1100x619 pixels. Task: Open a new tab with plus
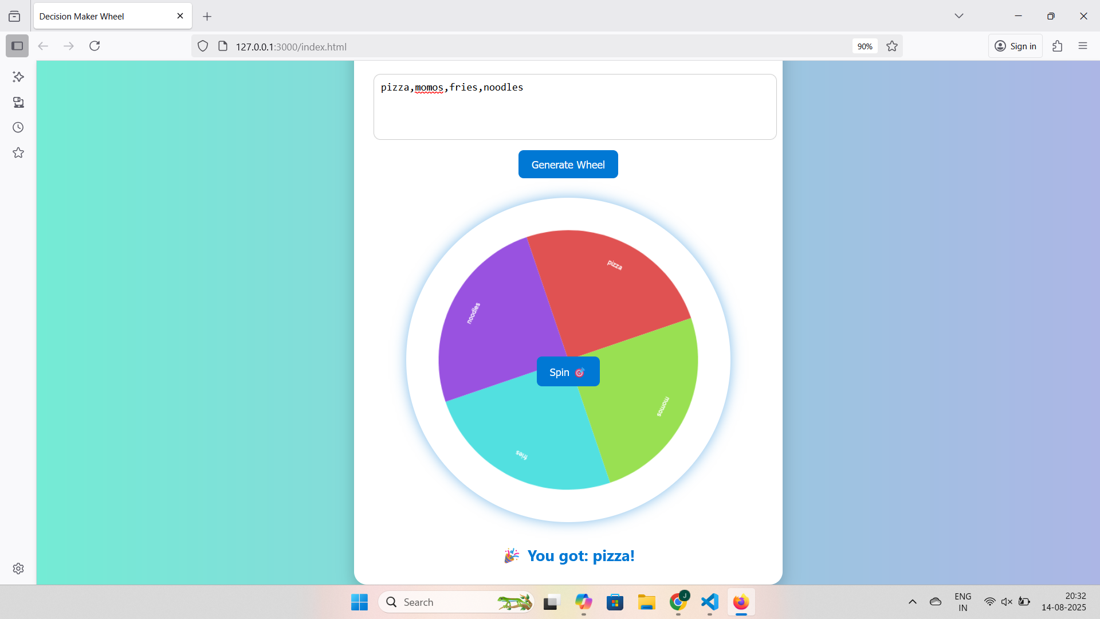[x=207, y=17]
